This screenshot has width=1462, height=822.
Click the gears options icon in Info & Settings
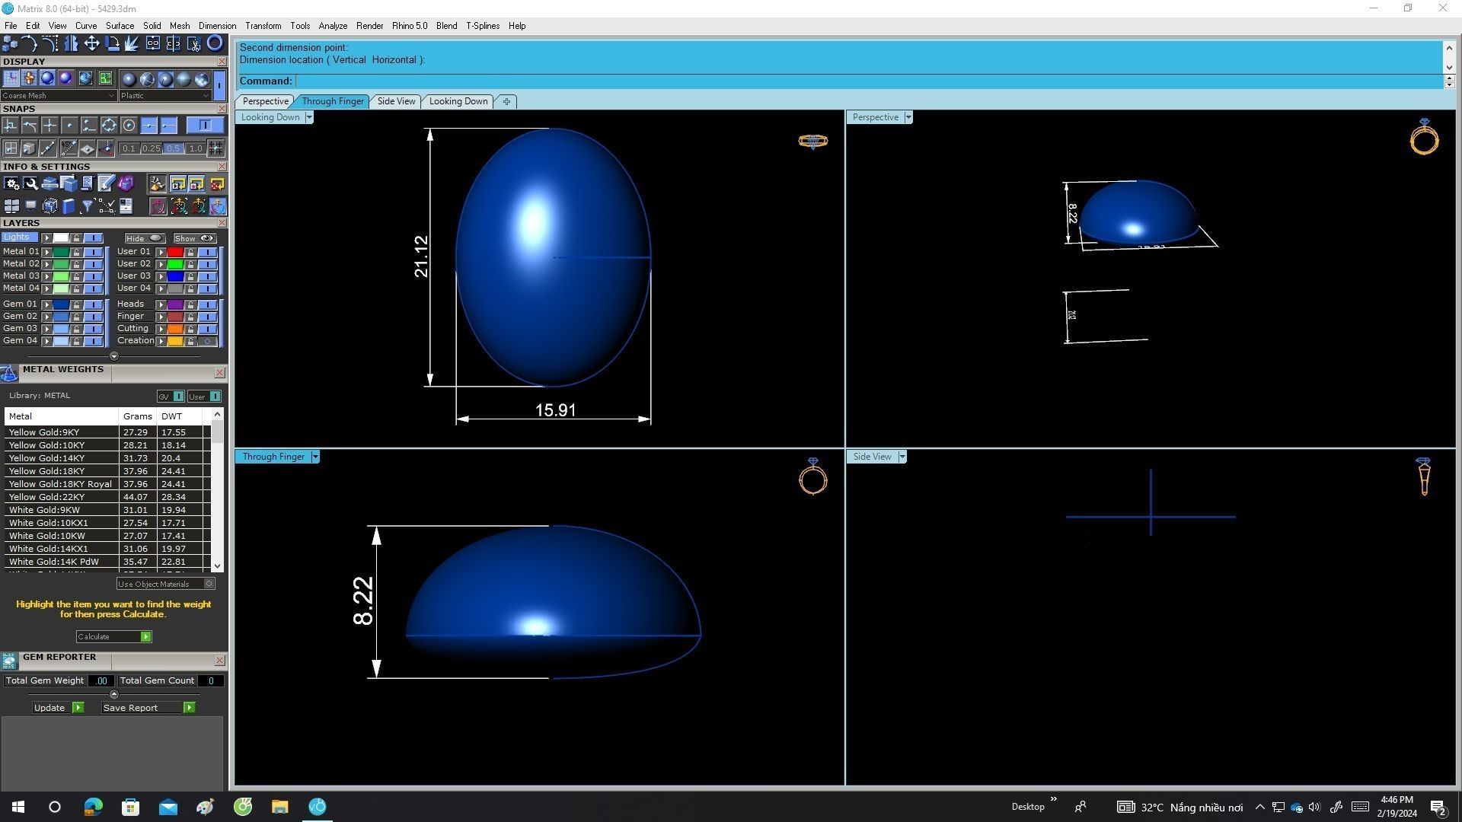(x=11, y=183)
